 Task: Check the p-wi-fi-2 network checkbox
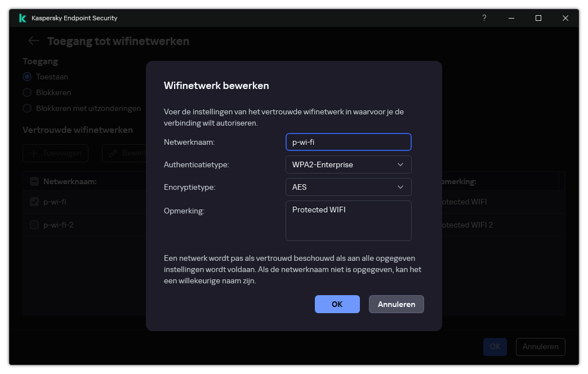coord(34,224)
